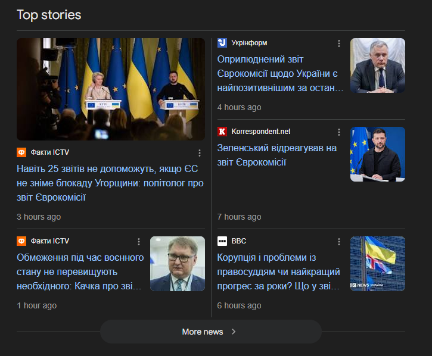Click the Korrespondent.net source logo icon
432x356 pixels.
[x=222, y=132]
